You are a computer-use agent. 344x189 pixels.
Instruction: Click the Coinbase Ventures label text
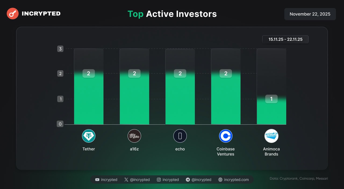pos(226,151)
